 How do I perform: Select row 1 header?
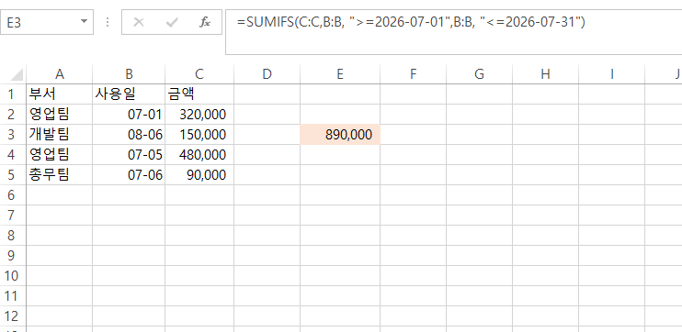click(13, 94)
